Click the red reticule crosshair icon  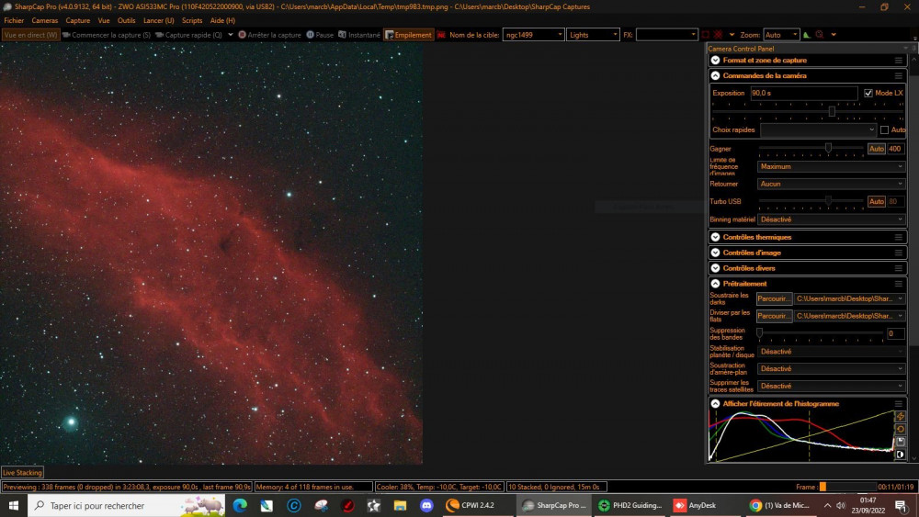718,35
